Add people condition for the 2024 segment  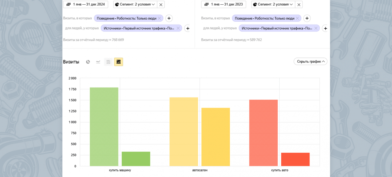[x=188, y=28]
